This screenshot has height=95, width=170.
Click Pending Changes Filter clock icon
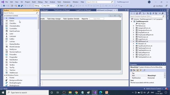coord(144,13)
